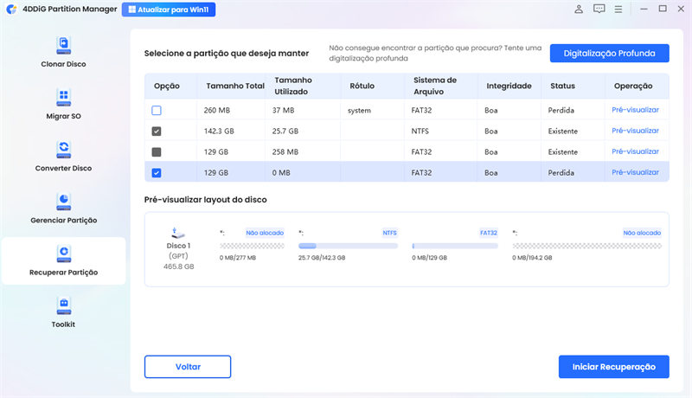Start Digitalização Profunda deep scan
Screen dimensions: 692x398
[609, 54]
